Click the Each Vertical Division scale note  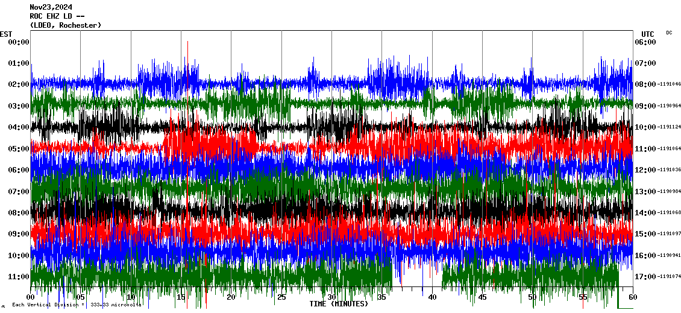77,305
